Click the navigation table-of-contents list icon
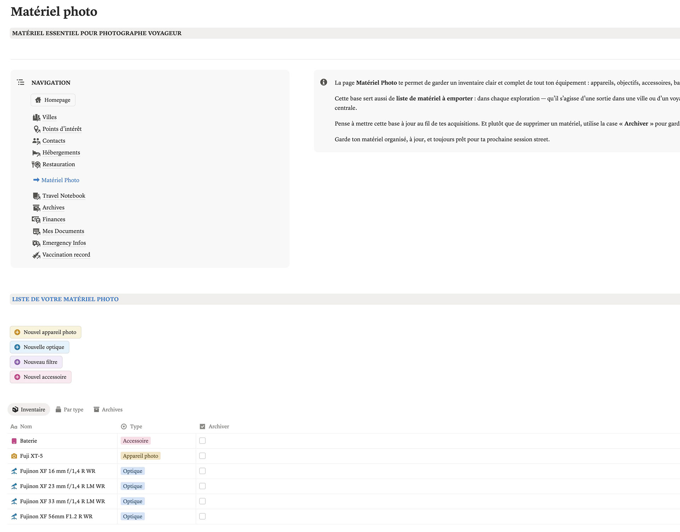The height and width of the screenshot is (532, 680). tap(21, 82)
